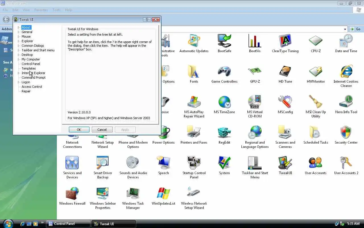Open HD Tune icon
Viewport: 364px width, 228px height.
click(285, 71)
